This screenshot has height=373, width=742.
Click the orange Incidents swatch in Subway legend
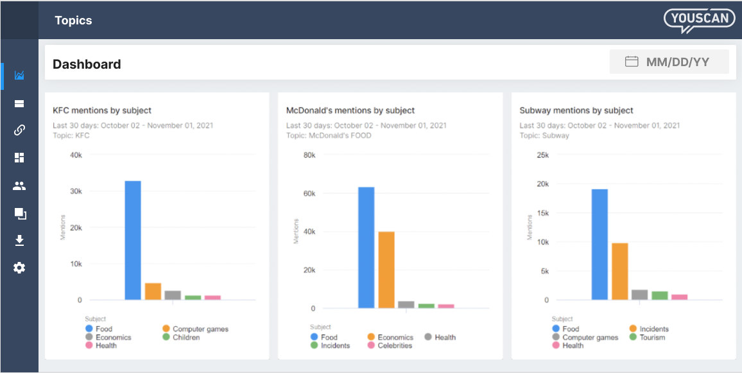(633, 329)
